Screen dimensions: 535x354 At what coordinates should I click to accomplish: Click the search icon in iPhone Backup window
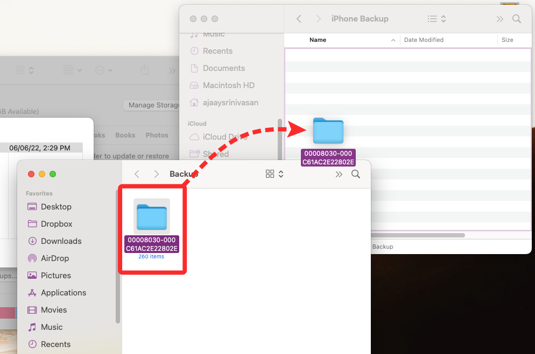pos(517,19)
